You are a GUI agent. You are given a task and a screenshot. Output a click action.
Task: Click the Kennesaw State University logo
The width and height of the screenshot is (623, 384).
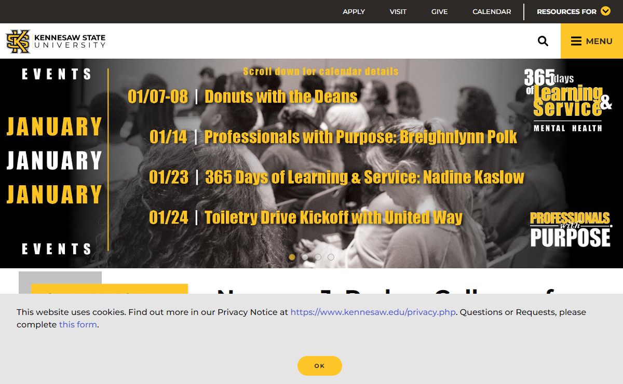pyautogui.click(x=56, y=41)
